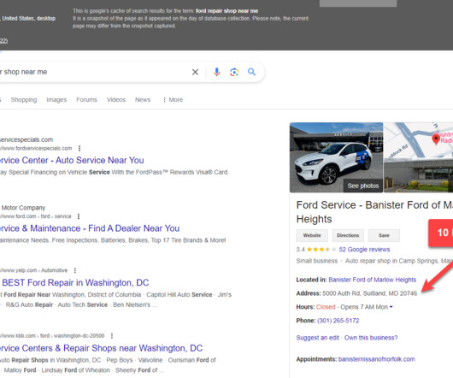Open three-dot menu beside ford.com service result
453x378 pixels.
79,216
